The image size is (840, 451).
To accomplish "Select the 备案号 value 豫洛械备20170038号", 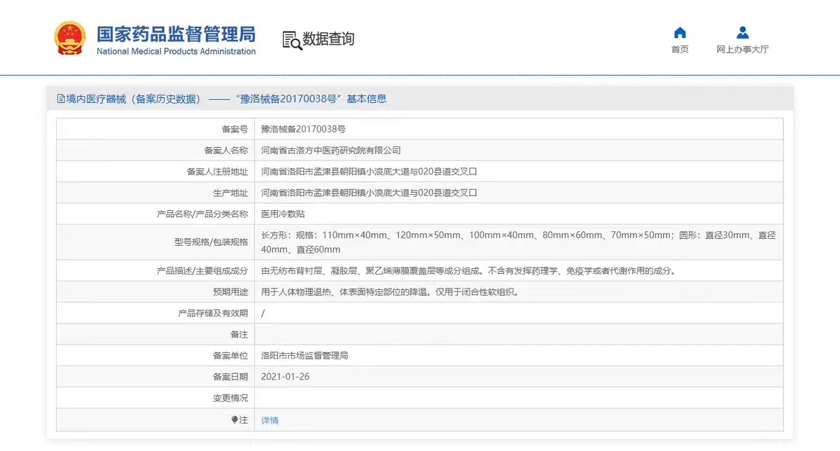I will click(x=303, y=129).
